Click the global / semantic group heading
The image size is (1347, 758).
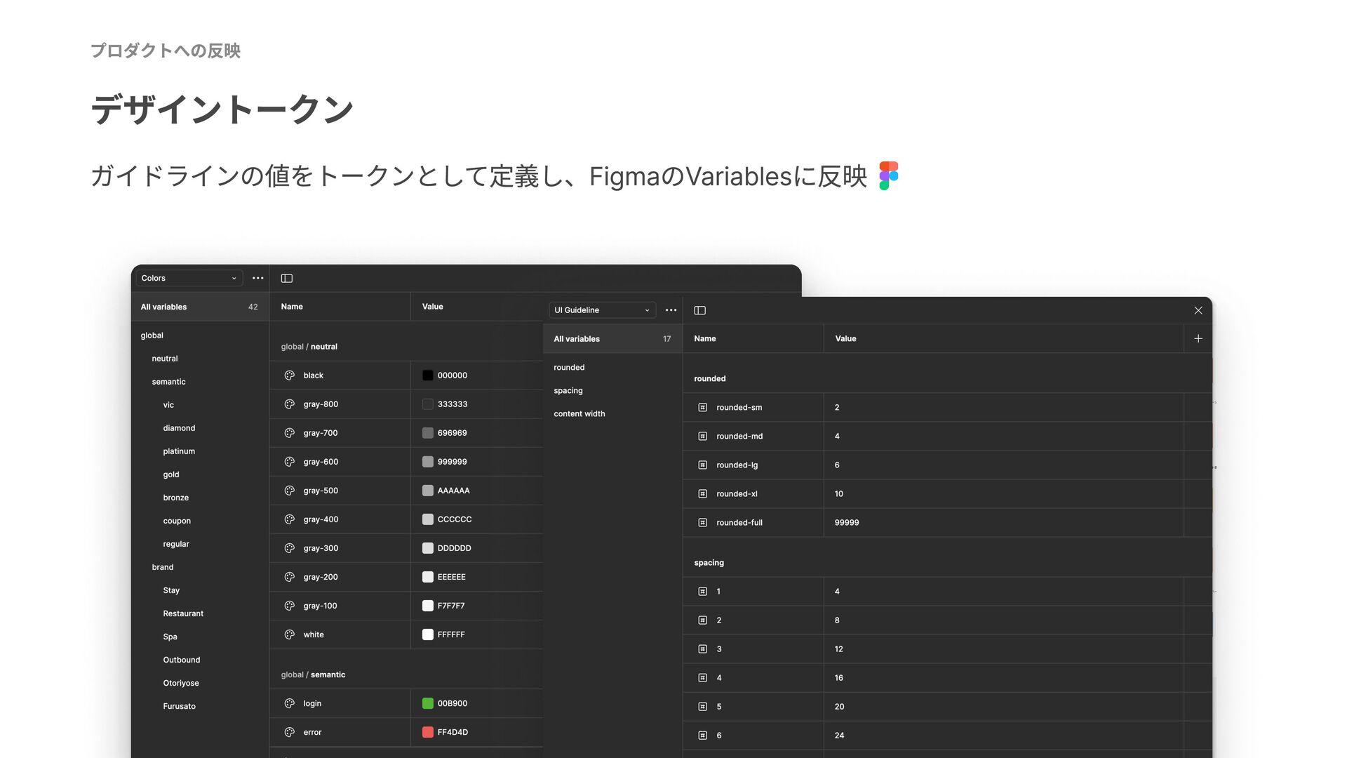313,674
